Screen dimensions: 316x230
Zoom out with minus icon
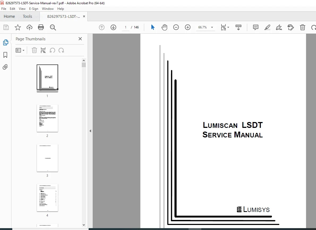(176, 27)
